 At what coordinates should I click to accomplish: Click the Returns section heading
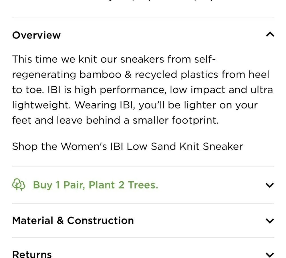click(32, 254)
